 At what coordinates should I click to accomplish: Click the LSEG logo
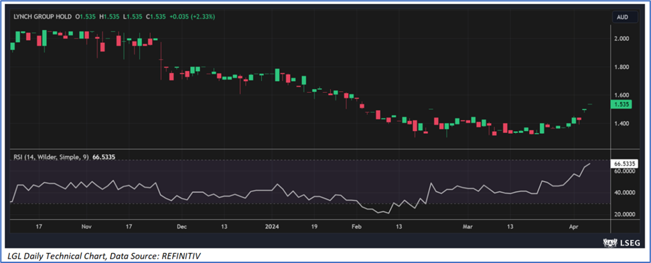point(622,243)
